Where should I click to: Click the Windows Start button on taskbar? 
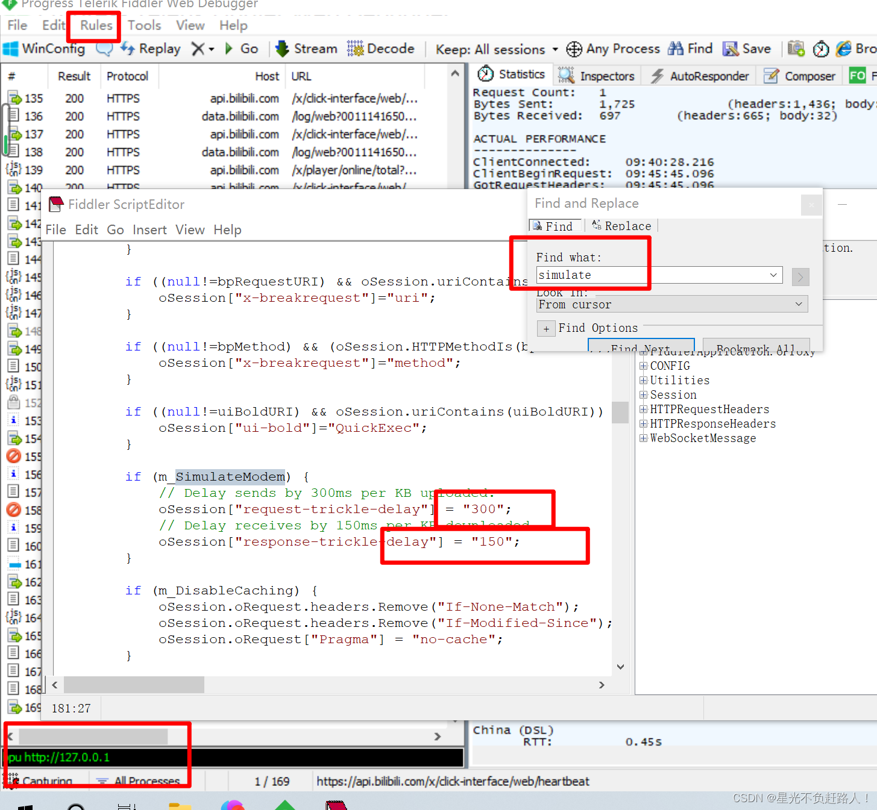[x=25, y=806]
